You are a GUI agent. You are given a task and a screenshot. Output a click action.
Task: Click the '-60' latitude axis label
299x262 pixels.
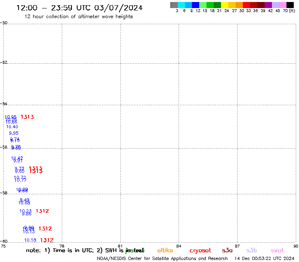tap(4, 241)
